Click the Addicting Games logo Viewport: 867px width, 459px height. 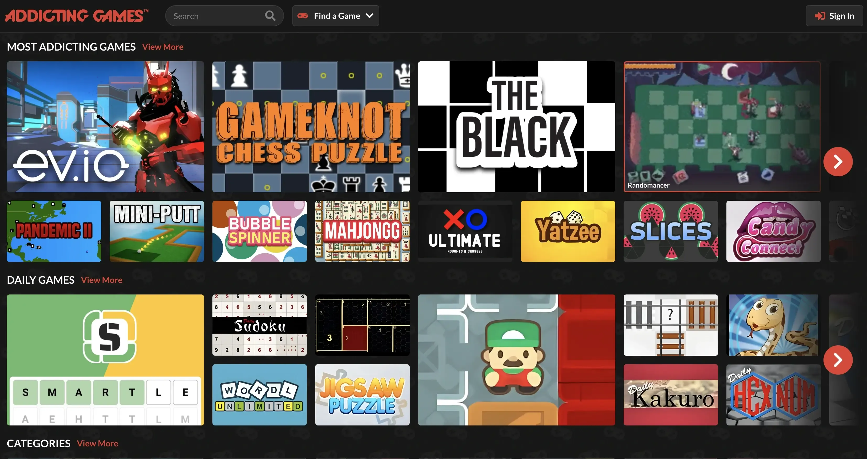tap(77, 16)
